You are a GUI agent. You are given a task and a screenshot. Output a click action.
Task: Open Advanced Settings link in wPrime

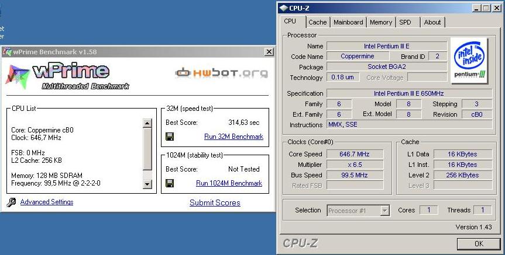click(x=47, y=202)
